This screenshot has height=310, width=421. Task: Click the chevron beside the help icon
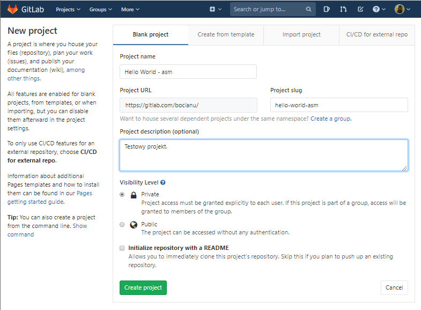(x=383, y=9)
